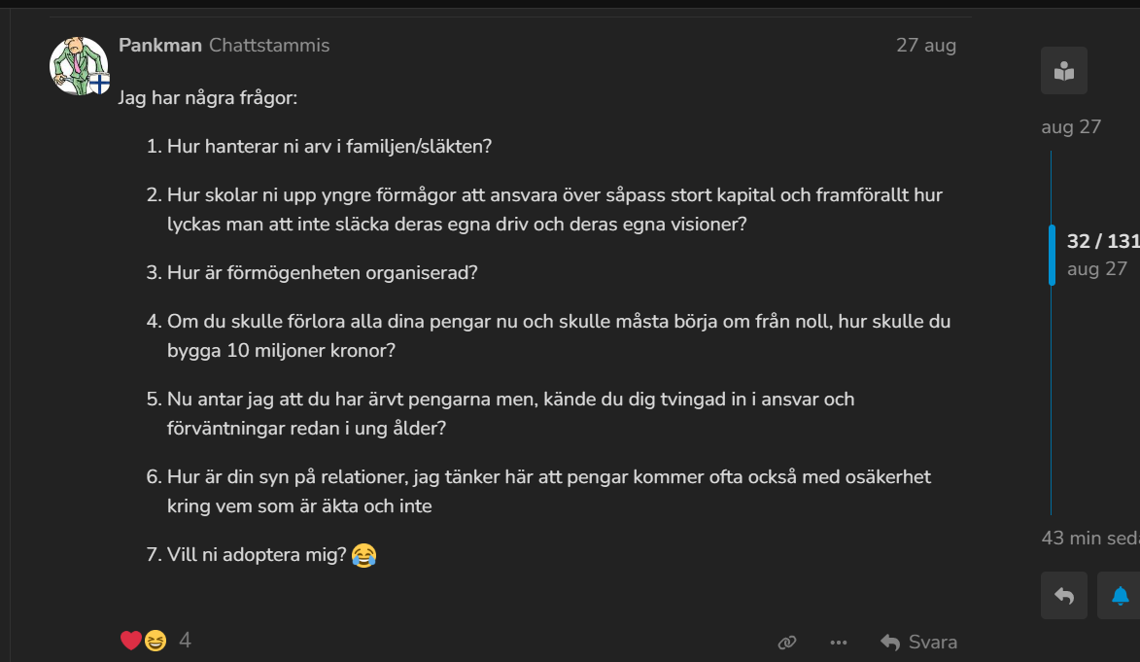This screenshot has height=662, width=1140.
Task: Open Pankman's profile avatar
Action: [78, 65]
